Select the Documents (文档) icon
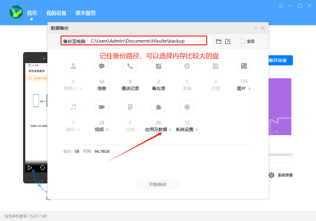 click(x=130, y=107)
